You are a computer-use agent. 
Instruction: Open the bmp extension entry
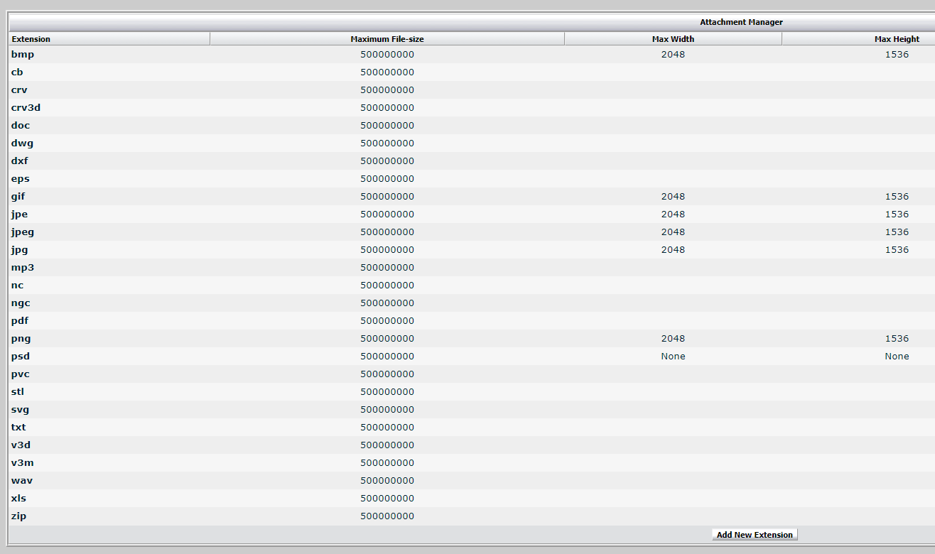coord(23,55)
